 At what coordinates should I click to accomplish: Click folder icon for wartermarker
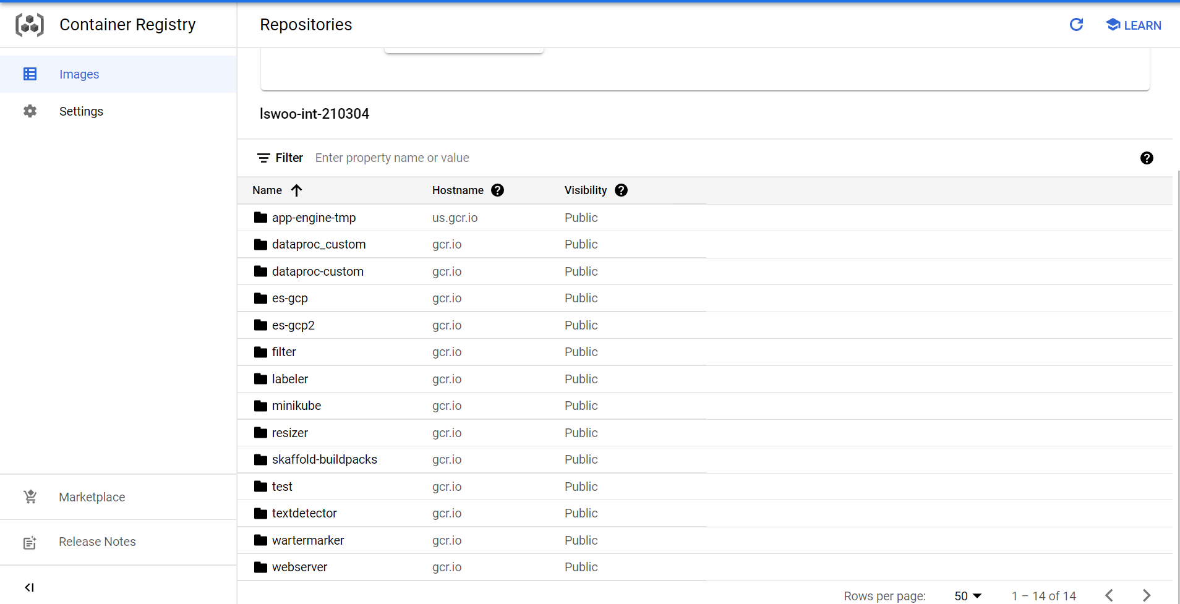[260, 540]
